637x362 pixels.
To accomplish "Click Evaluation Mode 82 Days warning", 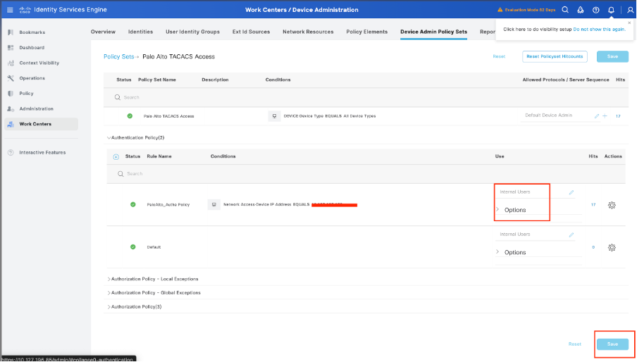I will tap(526, 10).
